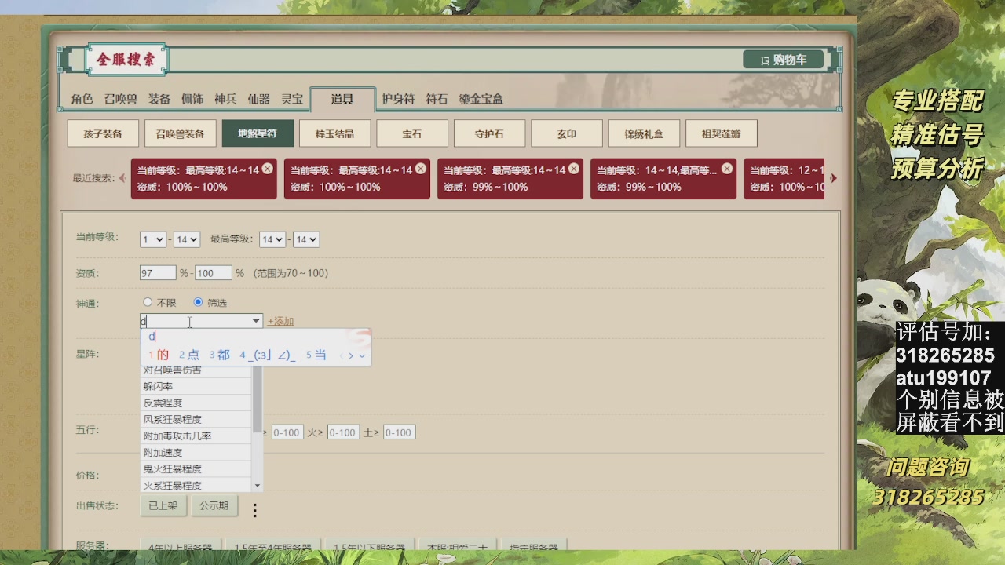Click the 神通 combo box arrow
Image resolution: width=1005 pixels, height=565 pixels.
256,321
